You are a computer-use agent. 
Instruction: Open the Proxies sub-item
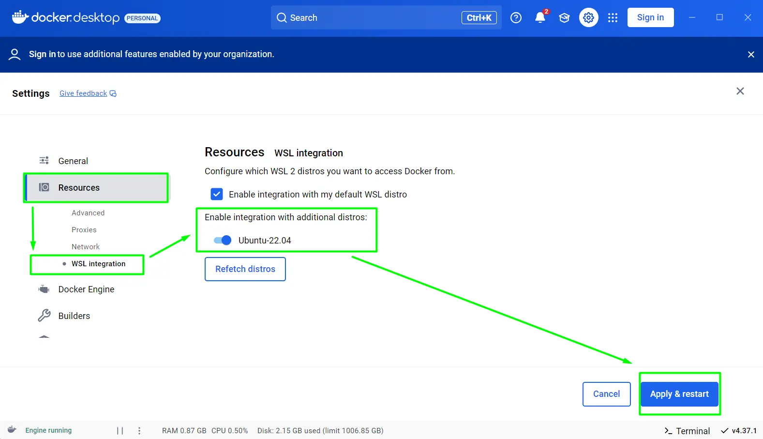click(84, 230)
